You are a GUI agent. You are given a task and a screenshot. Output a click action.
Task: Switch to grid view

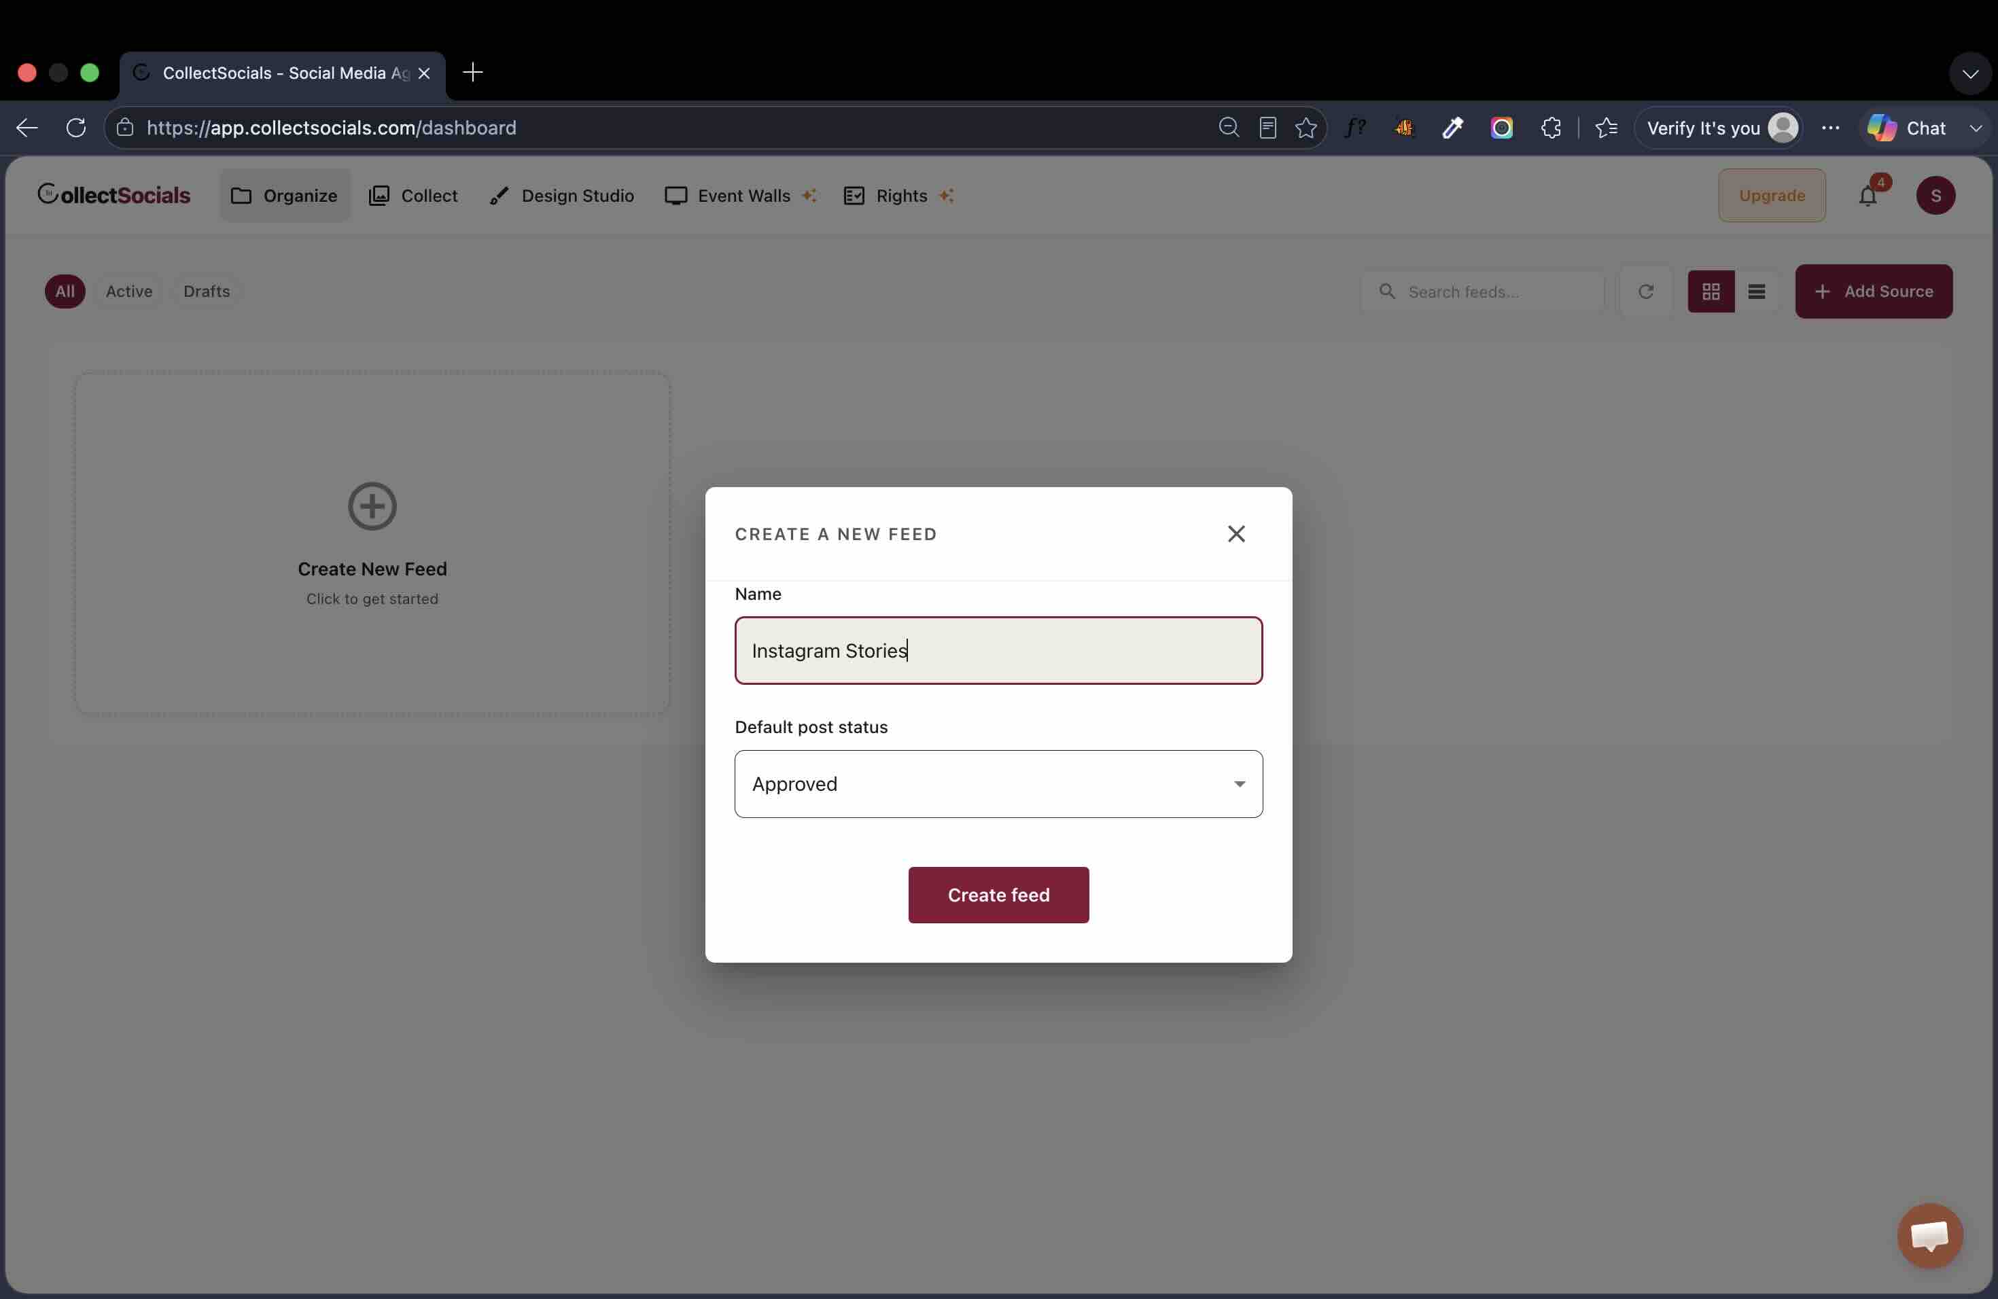click(x=1711, y=291)
